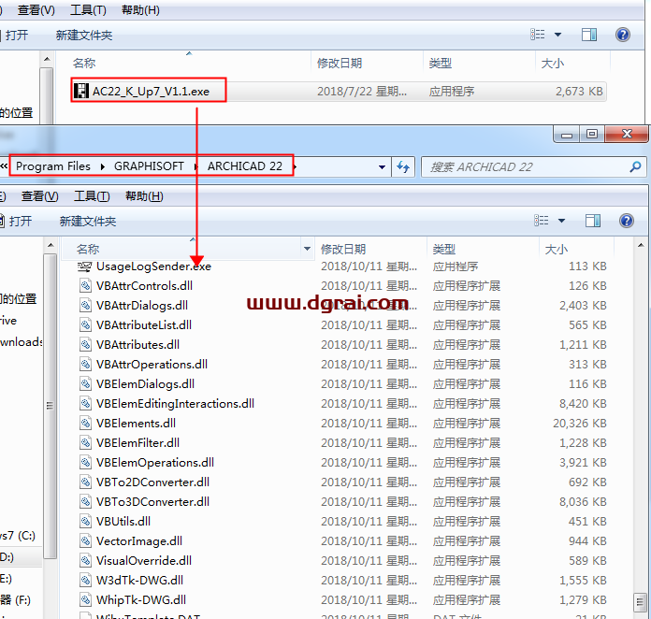Screen dimensions: 651x619
Task: Open view options dropdown arrow in back window
Action: (558, 35)
